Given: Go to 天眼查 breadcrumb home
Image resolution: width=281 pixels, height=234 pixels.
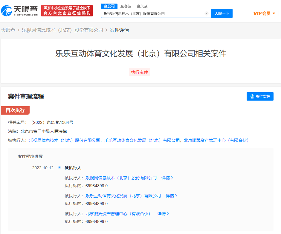Looking at the screenshot, I should coord(8,30).
